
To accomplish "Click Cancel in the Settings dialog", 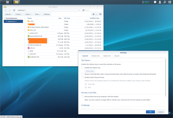I will (x=161, y=112).
